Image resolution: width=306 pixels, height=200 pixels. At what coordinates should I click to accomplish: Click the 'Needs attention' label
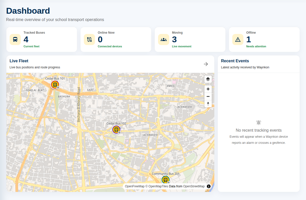(256, 47)
